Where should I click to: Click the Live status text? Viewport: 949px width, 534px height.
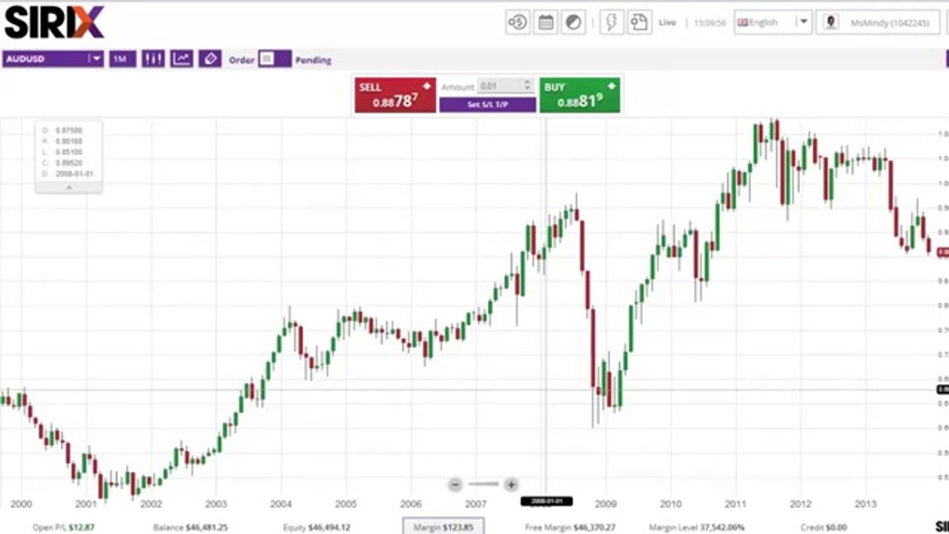667,22
